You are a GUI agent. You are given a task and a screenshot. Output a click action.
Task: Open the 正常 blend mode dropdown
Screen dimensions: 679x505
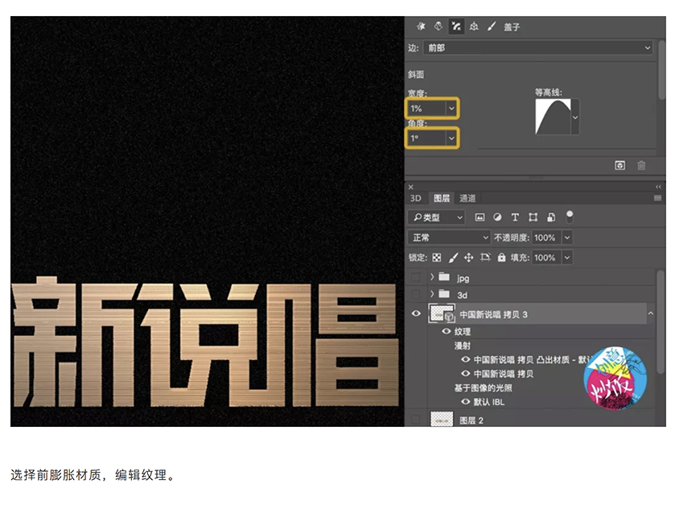(x=449, y=238)
